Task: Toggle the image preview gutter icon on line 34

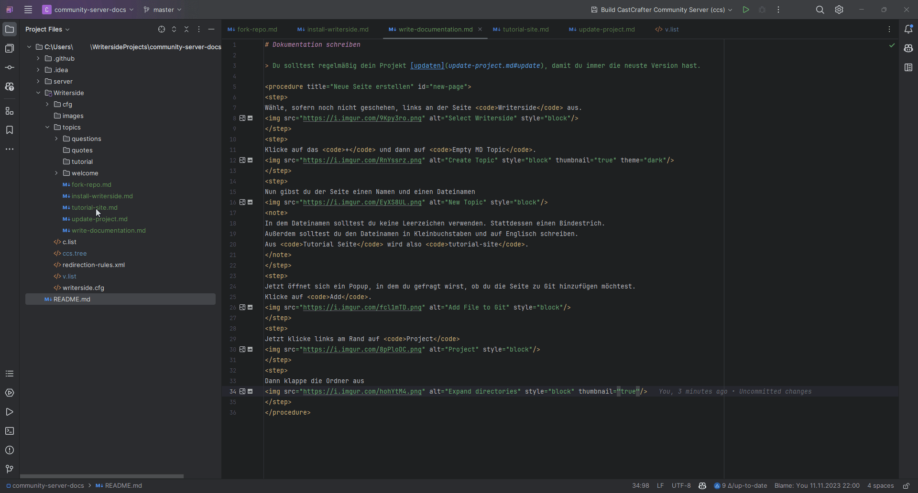Action: tap(242, 392)
